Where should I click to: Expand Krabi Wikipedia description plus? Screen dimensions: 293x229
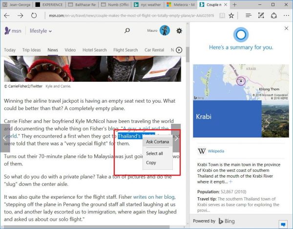coord(231,182)
